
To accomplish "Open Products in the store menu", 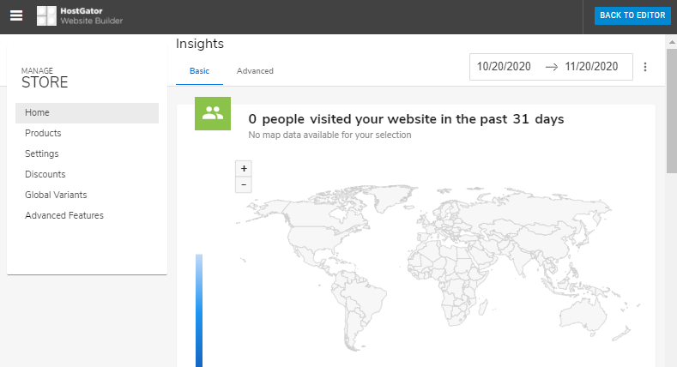I will coord(88,133).
